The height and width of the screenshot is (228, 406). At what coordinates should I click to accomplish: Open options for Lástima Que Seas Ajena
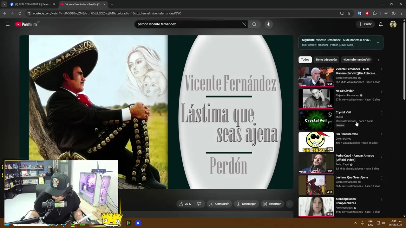[382, 178]
